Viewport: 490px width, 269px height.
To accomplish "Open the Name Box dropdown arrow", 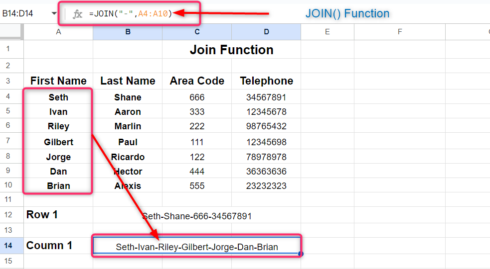I will coord(54,13).
